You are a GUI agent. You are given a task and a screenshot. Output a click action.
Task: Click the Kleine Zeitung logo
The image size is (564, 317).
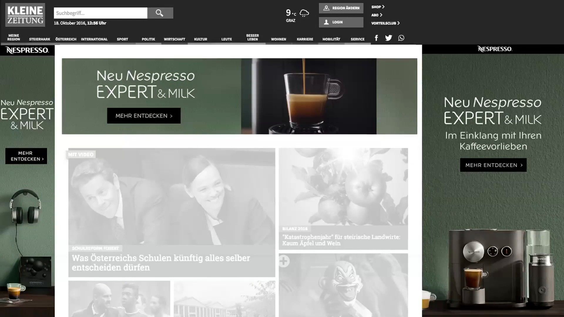click(25, 15)
